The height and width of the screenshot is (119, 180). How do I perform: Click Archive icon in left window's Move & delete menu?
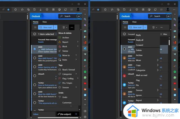(x=60, y=38)
